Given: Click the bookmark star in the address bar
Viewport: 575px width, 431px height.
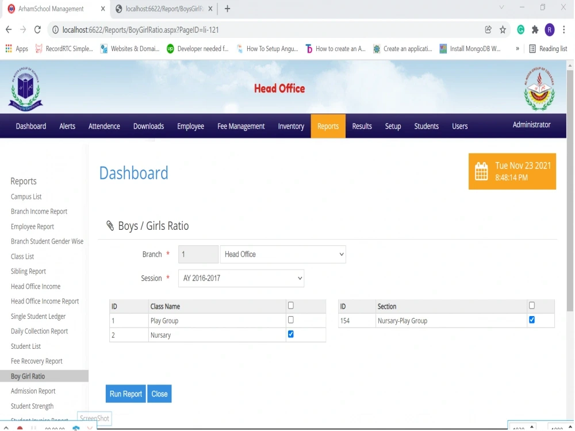Looking at the screenshot, I should [x=503, y=29].
